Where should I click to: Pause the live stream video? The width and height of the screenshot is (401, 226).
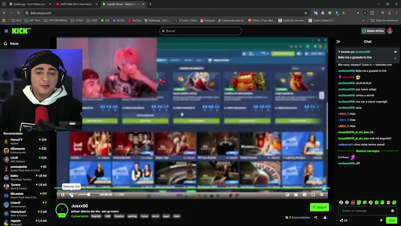(63, 195)
